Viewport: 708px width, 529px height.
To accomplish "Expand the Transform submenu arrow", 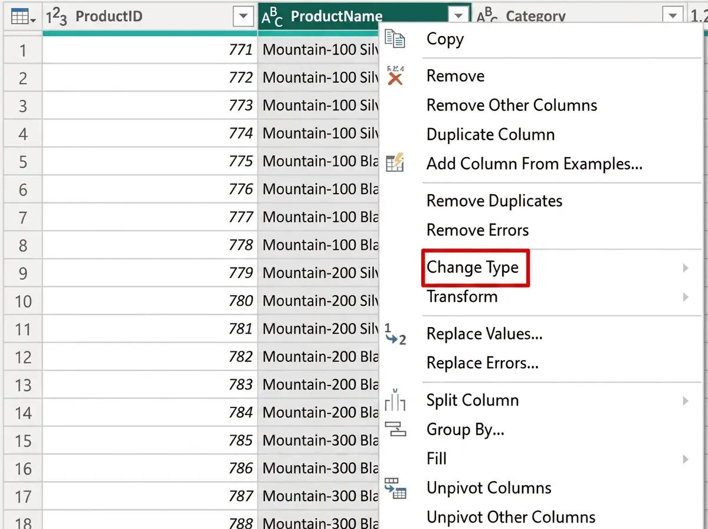I will 686,297.
